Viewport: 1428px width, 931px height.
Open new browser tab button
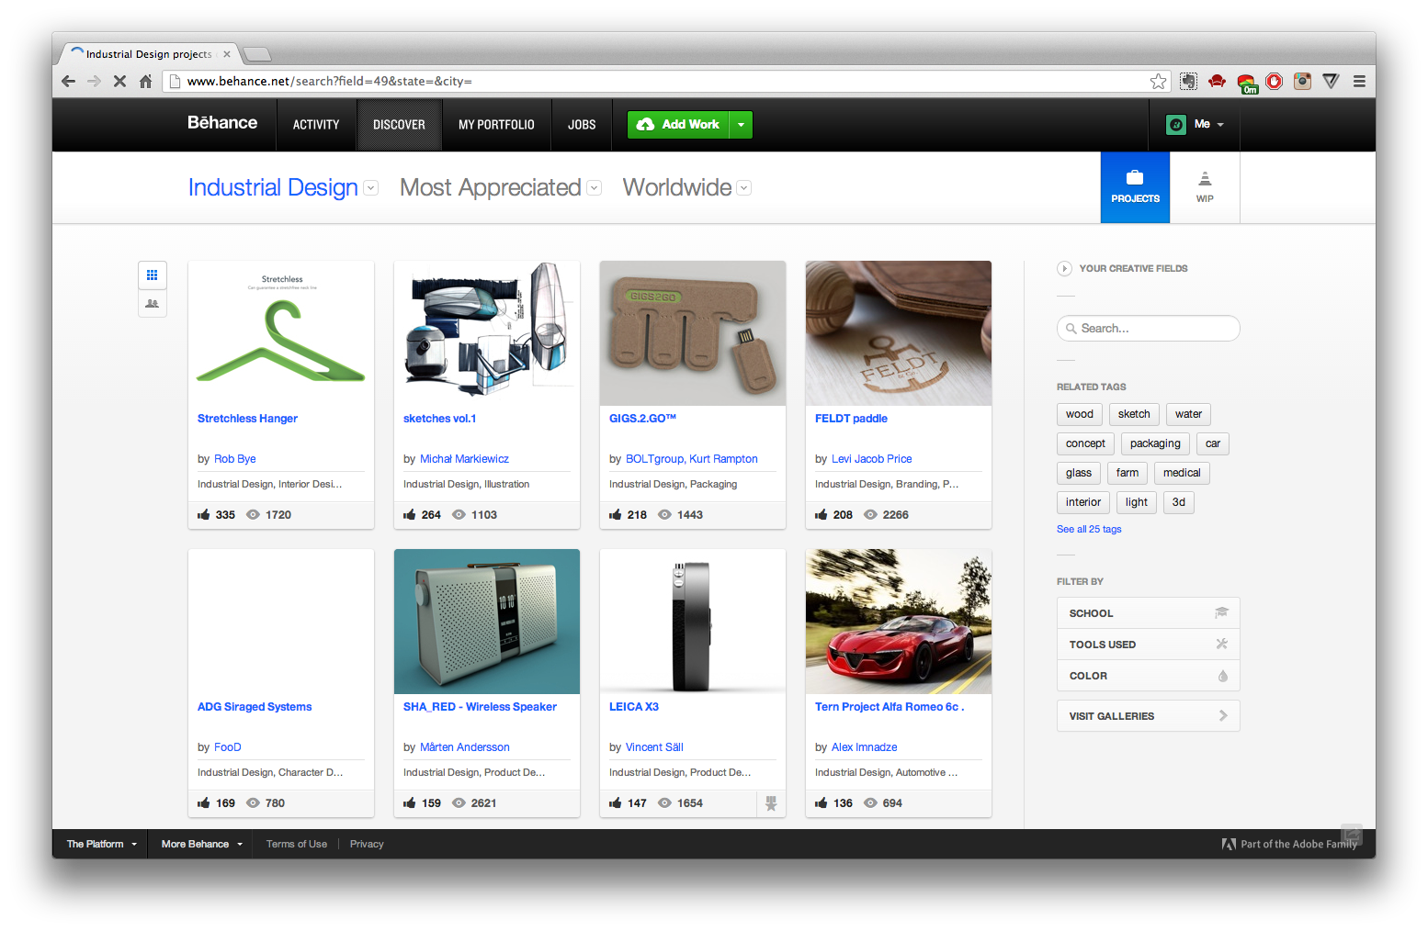(x=256, y=54)
